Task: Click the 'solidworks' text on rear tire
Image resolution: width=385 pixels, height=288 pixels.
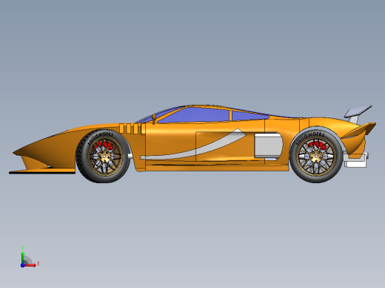Action: [x=309, y=137]
